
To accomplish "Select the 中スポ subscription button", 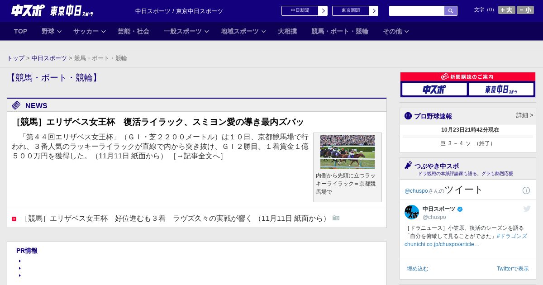I will (434, 89).
